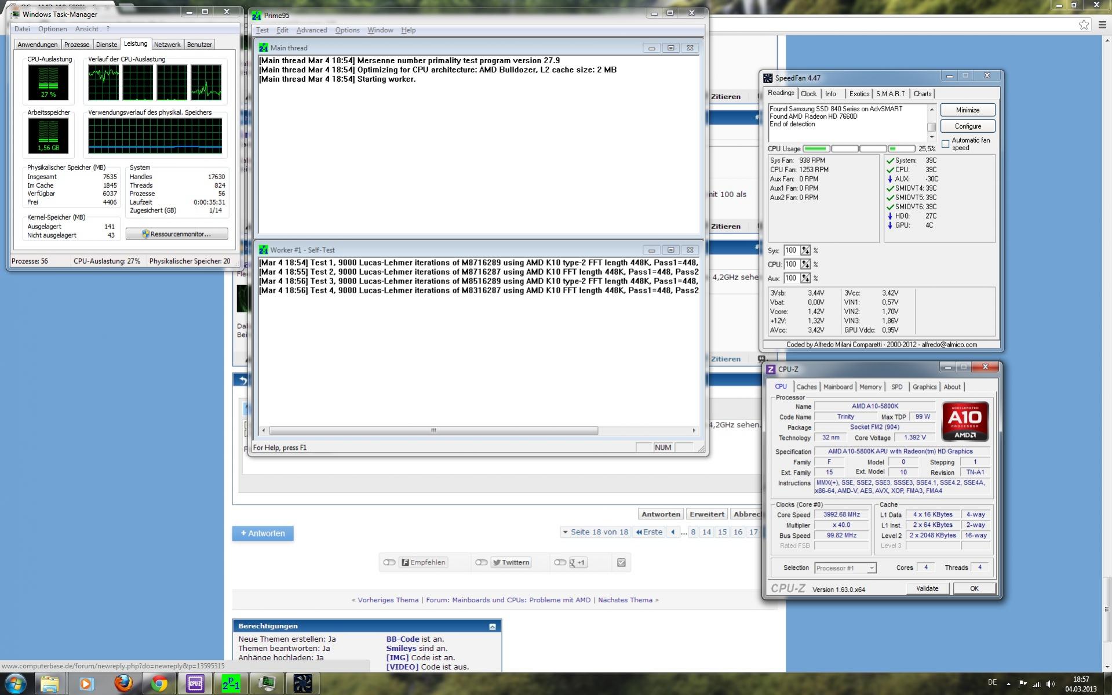Tick the checkbox right of the +1 button
1112x695 pixels.
pos(621,562)
